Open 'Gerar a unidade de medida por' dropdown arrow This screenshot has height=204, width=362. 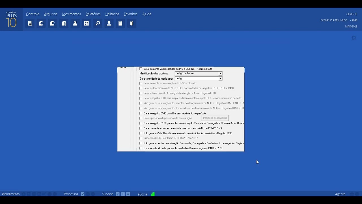pos(220,78)
